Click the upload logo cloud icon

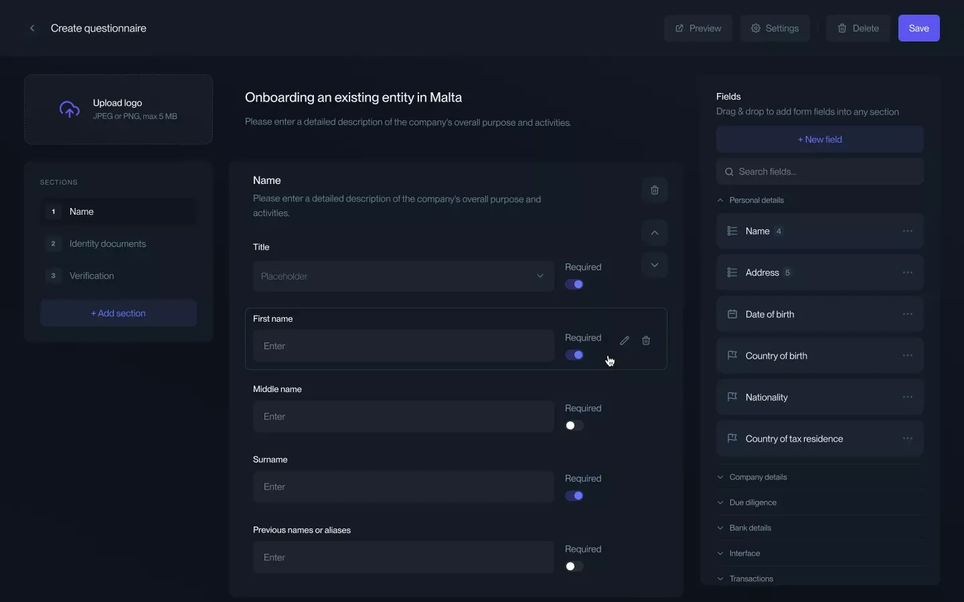70,110
